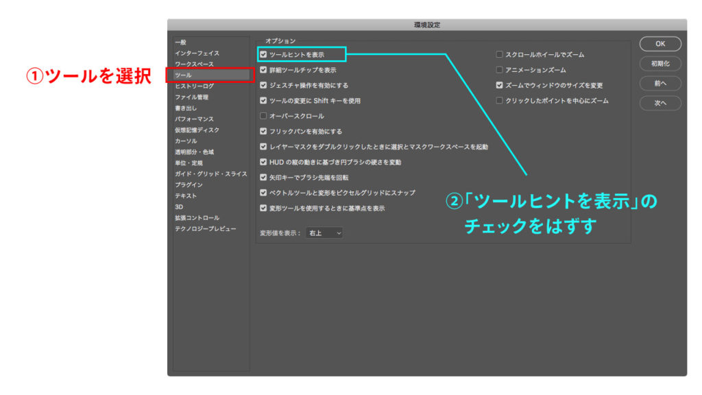The width and height of the screenshot is (702, 395).
Task: Select ツール in the category list
Action: click(x=184, y=75)
